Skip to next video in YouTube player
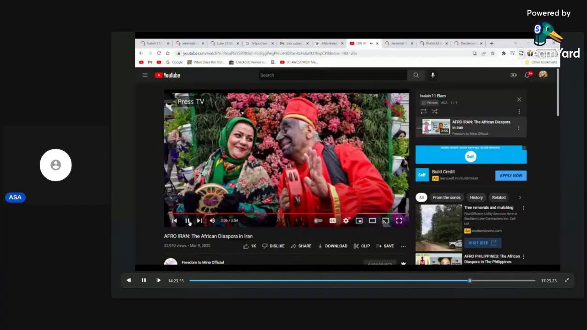The width and height of the screenshot is (587, 330). (199, 220)
